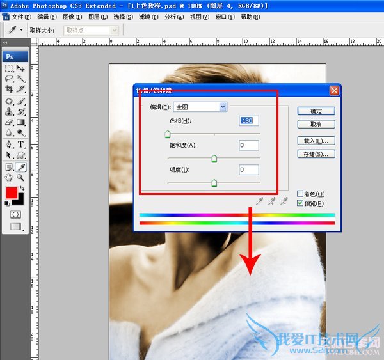This screenshot has width=384, height=360.
Task: Click the 饱和度 value input field
Action: 249,145
